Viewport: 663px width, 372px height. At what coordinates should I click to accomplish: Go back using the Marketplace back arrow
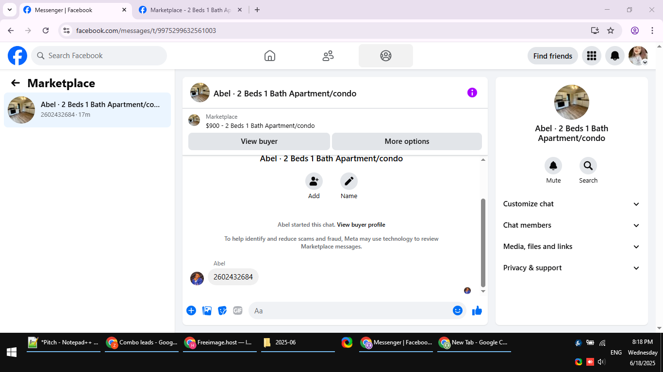point(16,83)
